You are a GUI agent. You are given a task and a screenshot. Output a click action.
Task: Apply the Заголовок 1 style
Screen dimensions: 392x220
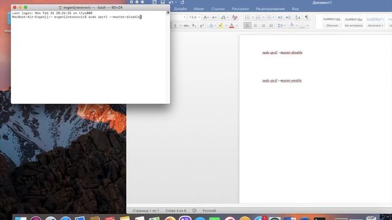point(375,21)
